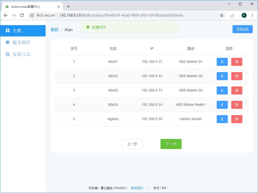
Task: Click the K8S Master 02 description
Action: (191, 76)
